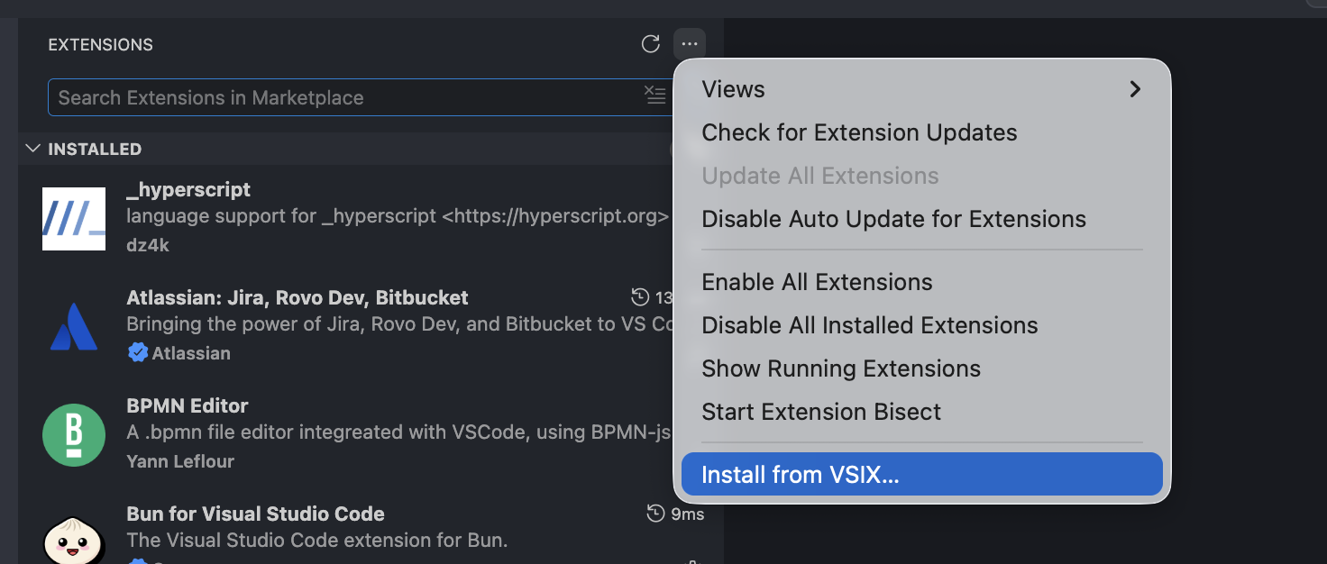Click publisher name Atlassian
The image size is (1327, 564).
191,353
